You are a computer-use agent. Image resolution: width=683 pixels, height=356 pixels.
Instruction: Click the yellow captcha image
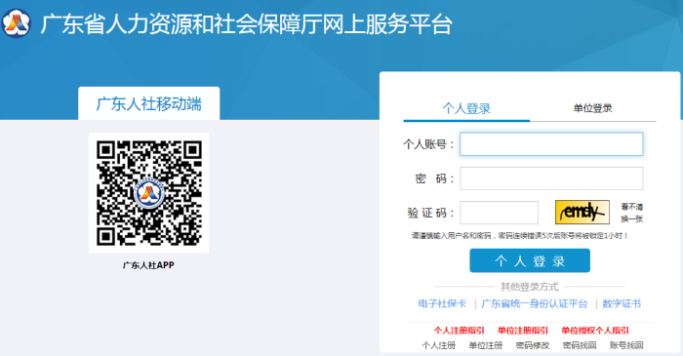point(582,213)
